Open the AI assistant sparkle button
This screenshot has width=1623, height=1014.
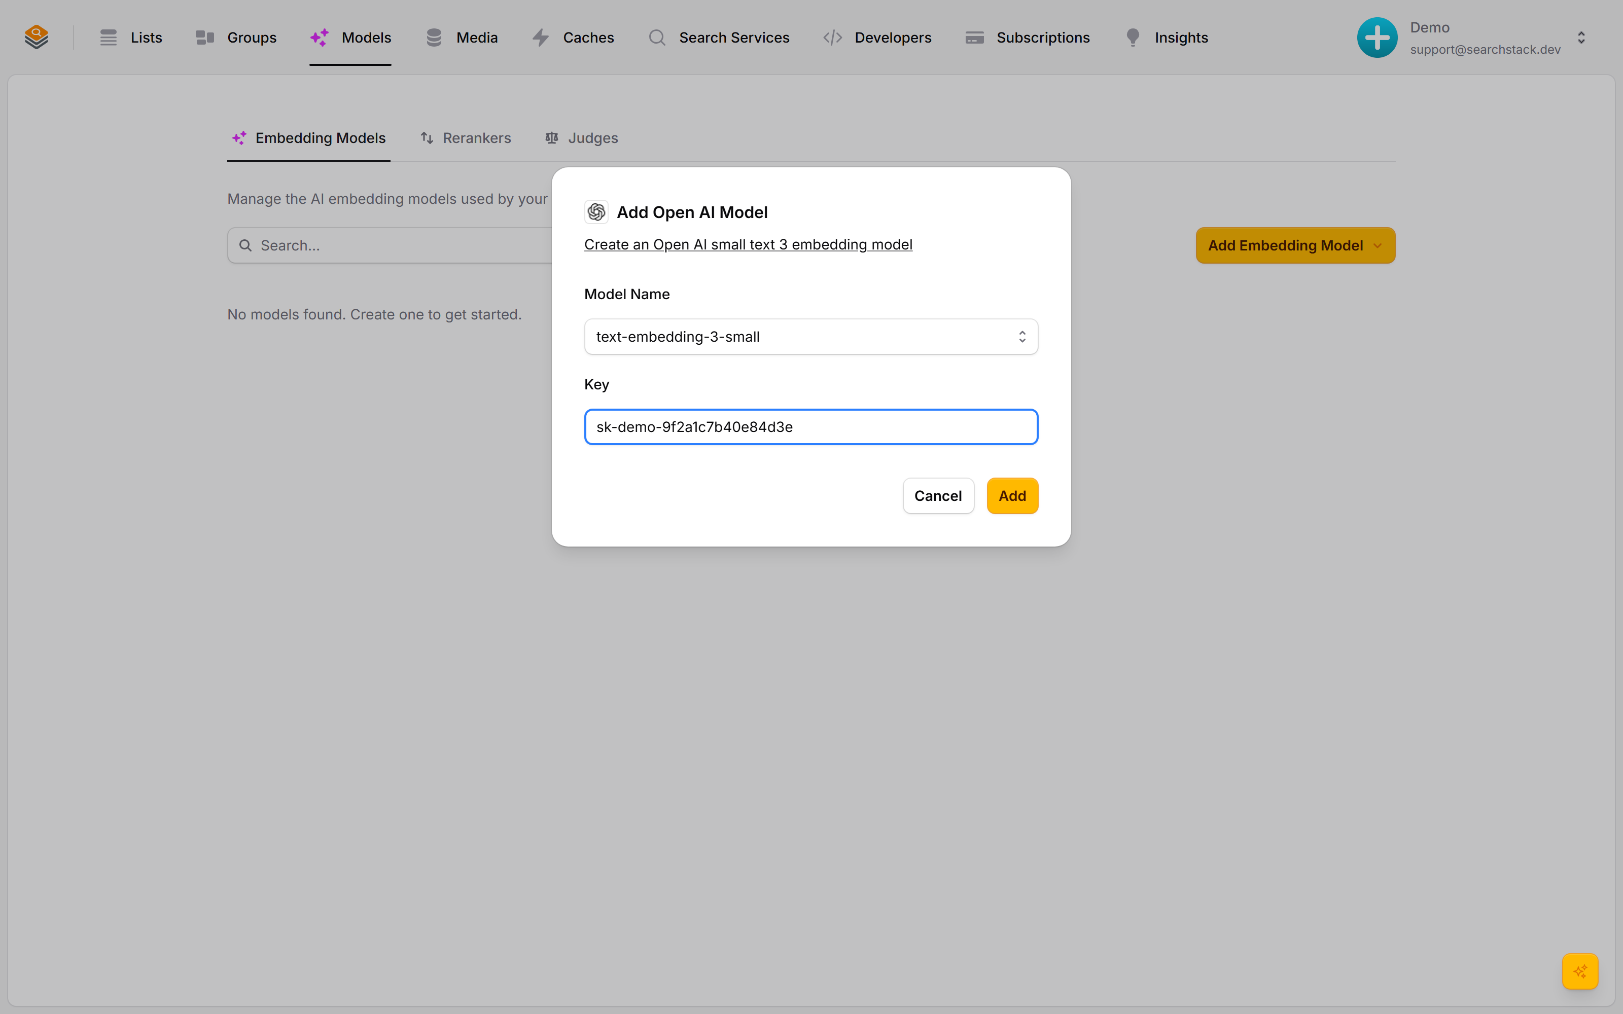1580,971
